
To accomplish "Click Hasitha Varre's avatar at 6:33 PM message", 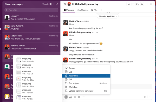I will (x=66, y=49).
